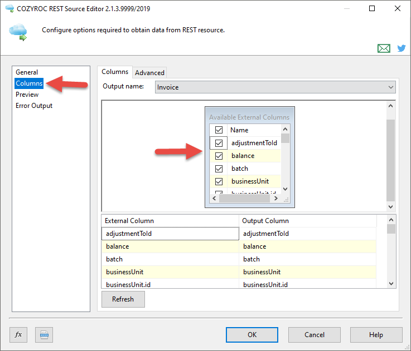Select businessUnit External Column cell
Viewport: 411px width, 351px height.
[170, 272]
